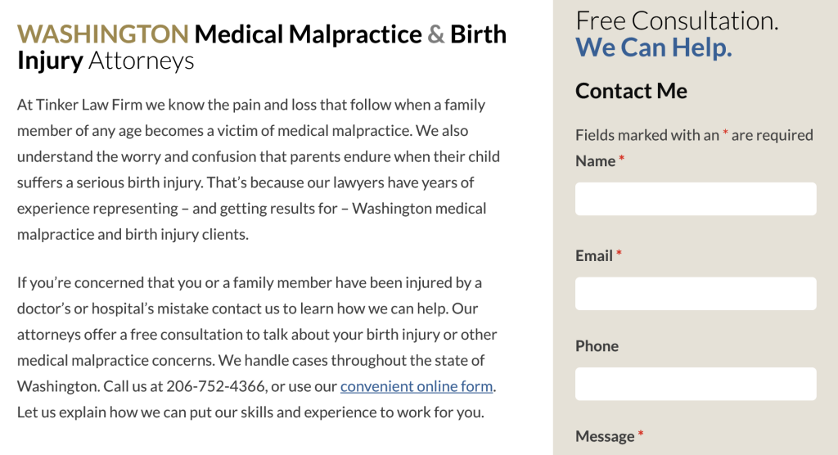
Task: Click the word Attorneys in the heading
Action: (x=141, y=61)
